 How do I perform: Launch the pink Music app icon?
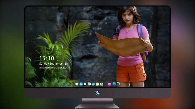pyautogui.click(x=109, y=84)
